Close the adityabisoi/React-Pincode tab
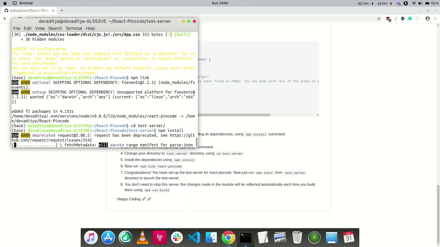The width and height of the screenshot is (440, 247). pyautogui.click(x=53, y=11)
